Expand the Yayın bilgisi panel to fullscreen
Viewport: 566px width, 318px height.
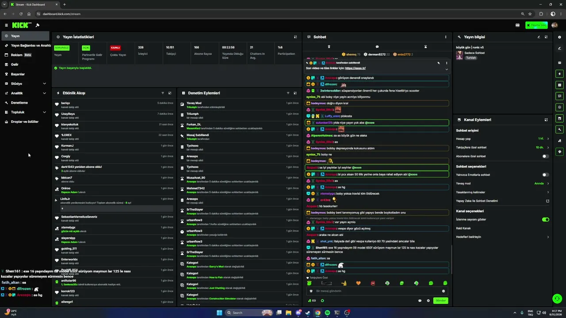[x=546, y=37]
